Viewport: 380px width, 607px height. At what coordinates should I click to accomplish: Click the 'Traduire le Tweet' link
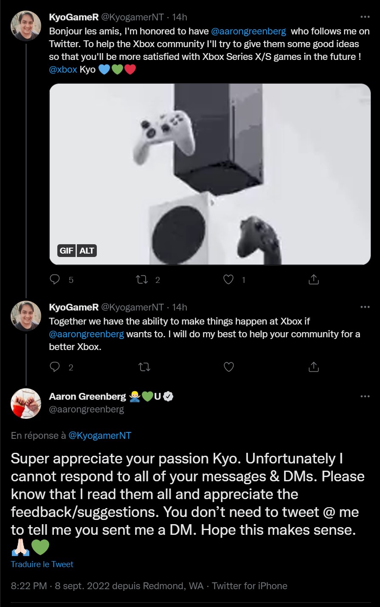click(x=42, y=564)
